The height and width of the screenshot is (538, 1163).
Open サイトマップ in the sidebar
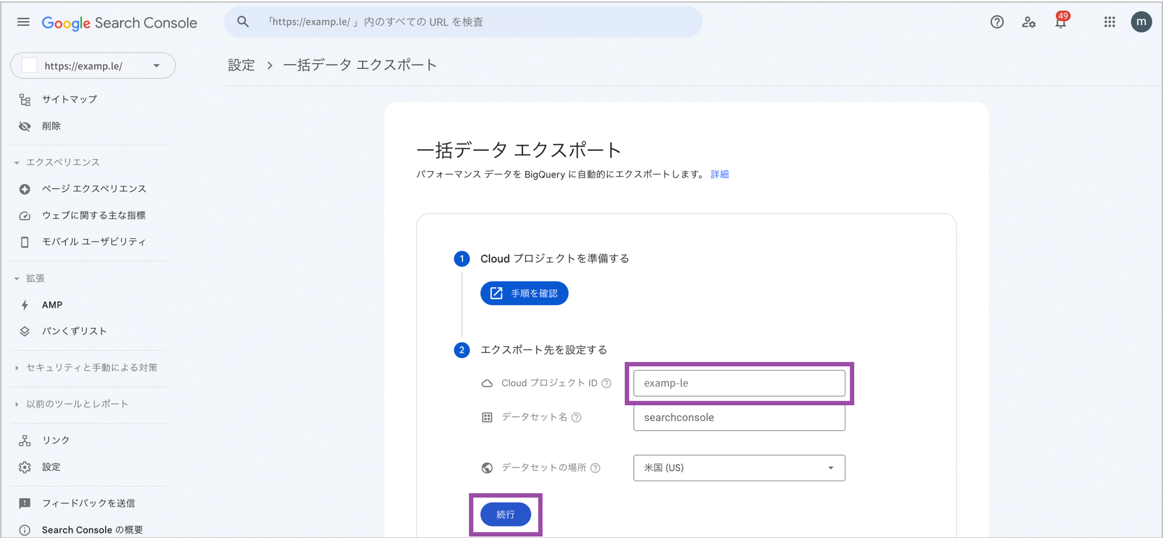pyautogui.click(x=69, y=99)
